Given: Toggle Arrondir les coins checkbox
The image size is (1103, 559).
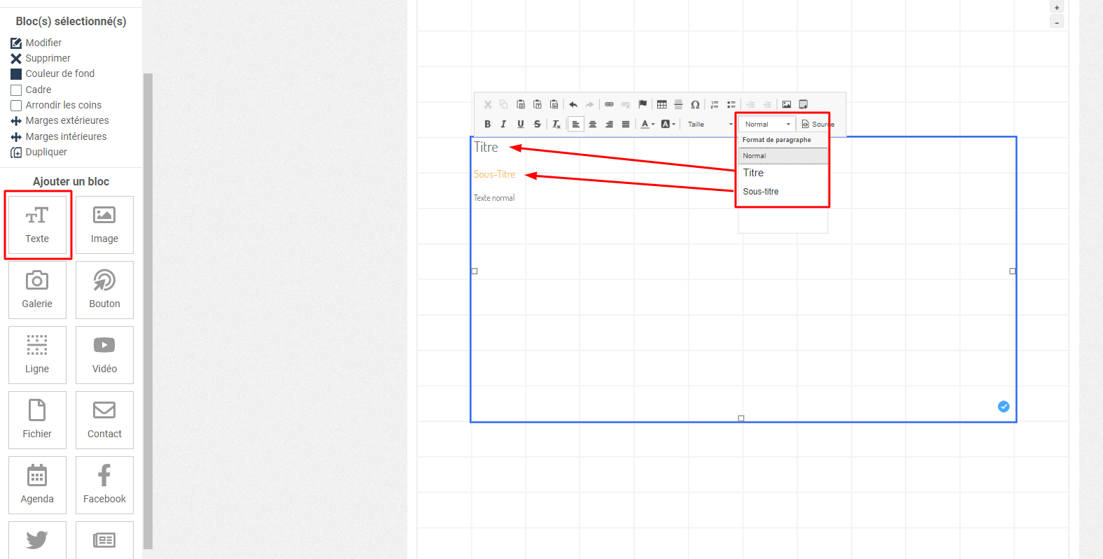Looking at the screenshot, I should tap(16, 106).
